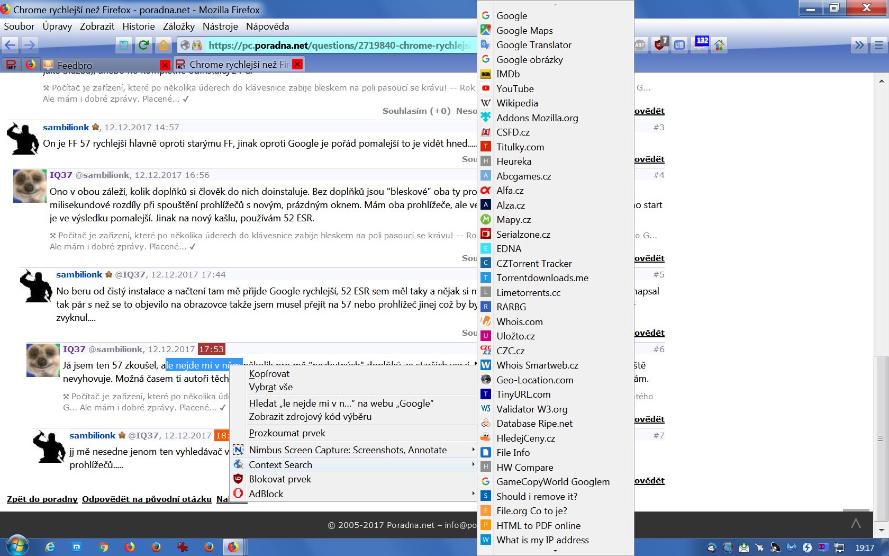This screenshot has width=889, height=556.
Task: Search selection on CZC.cz
Action: [556, 351]
